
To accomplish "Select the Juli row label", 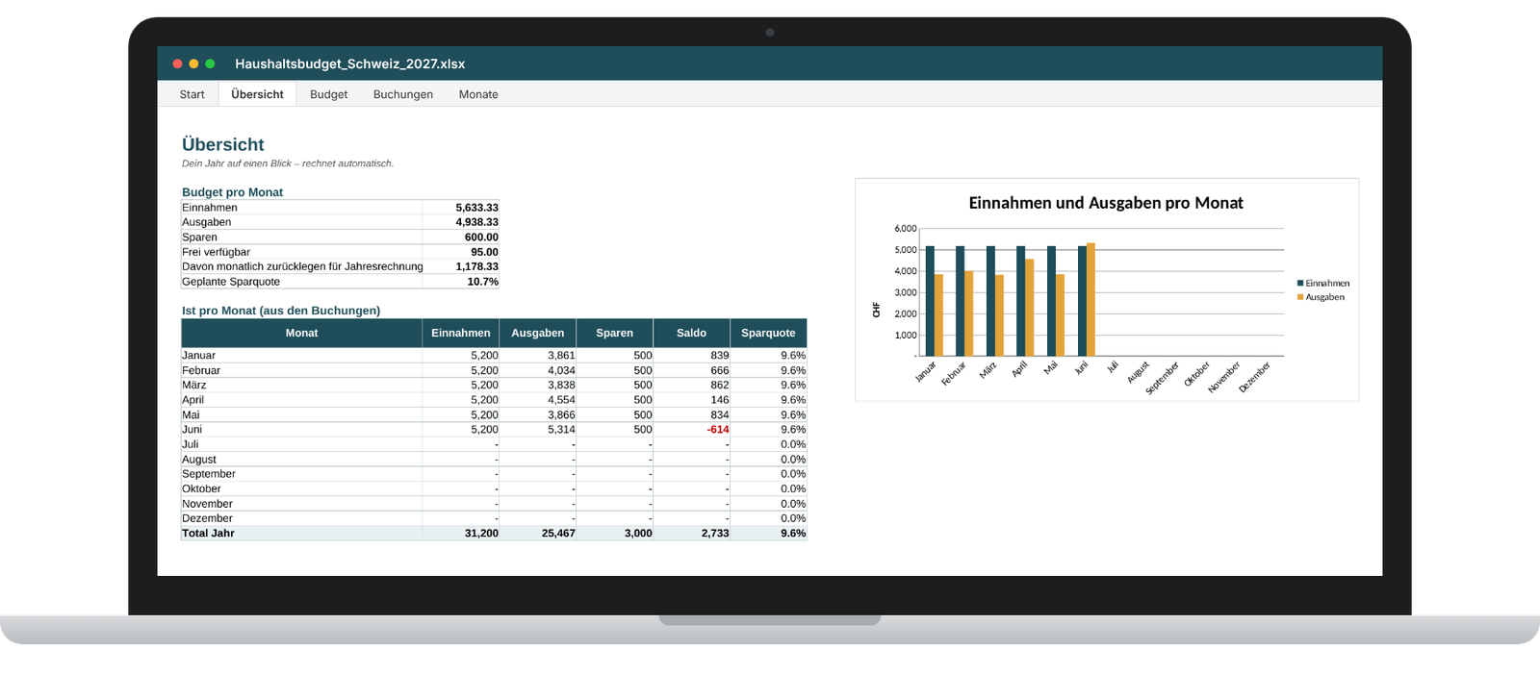I will pos(191,444).
